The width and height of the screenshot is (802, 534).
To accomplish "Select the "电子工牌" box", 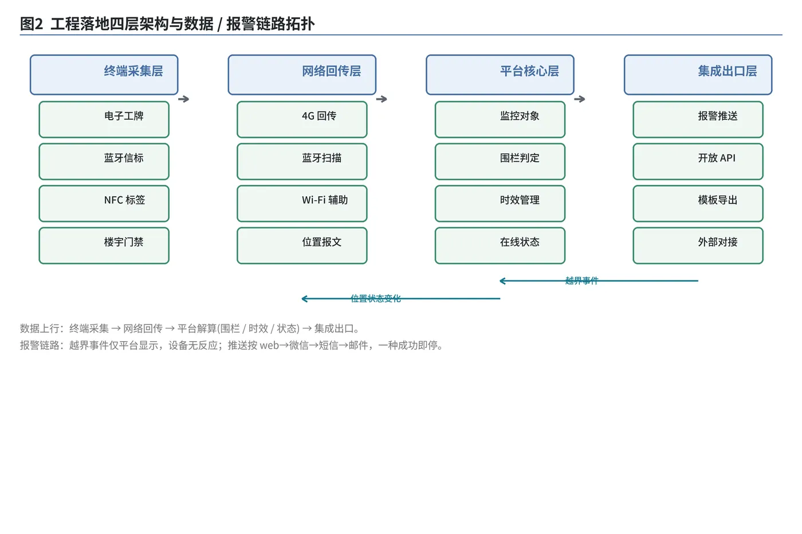I will point(104,120).
